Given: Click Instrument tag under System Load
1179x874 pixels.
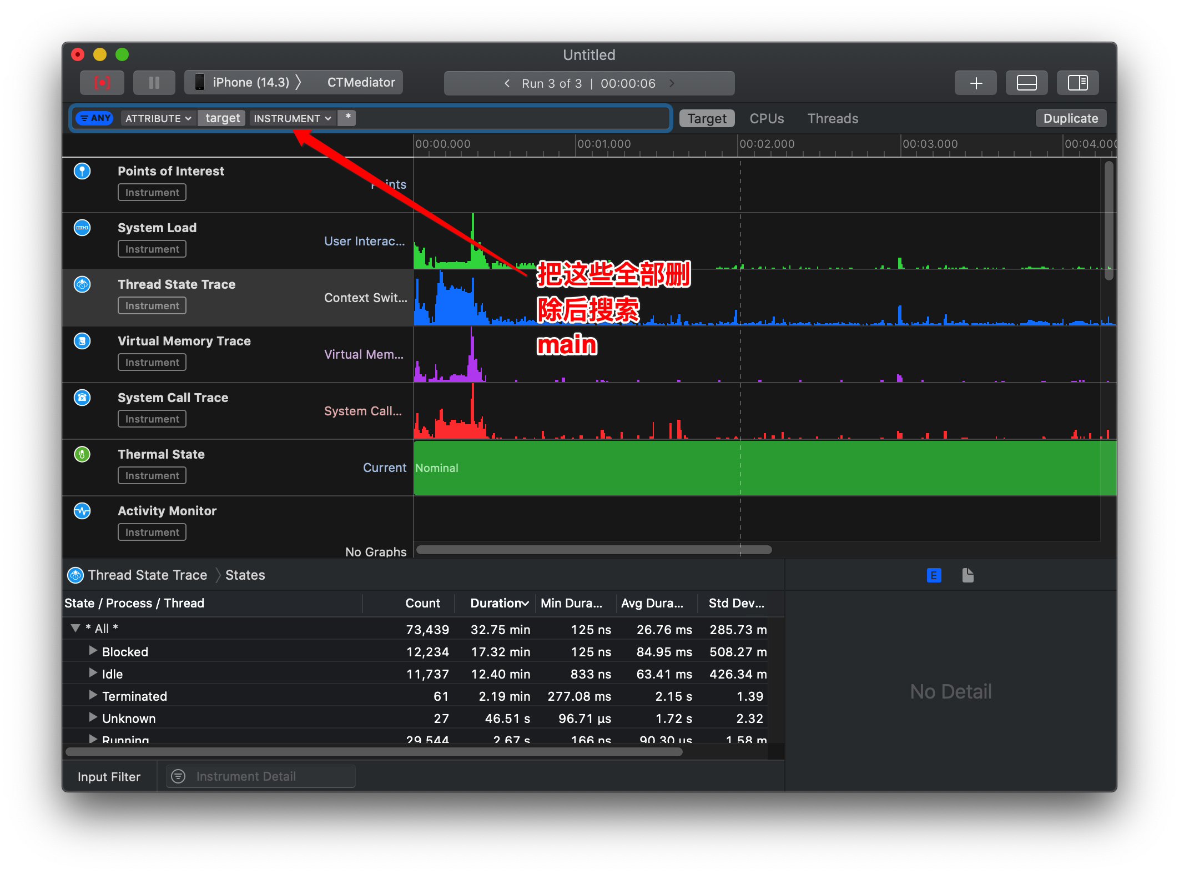Looking at the screenshot, I should [152, 249].
